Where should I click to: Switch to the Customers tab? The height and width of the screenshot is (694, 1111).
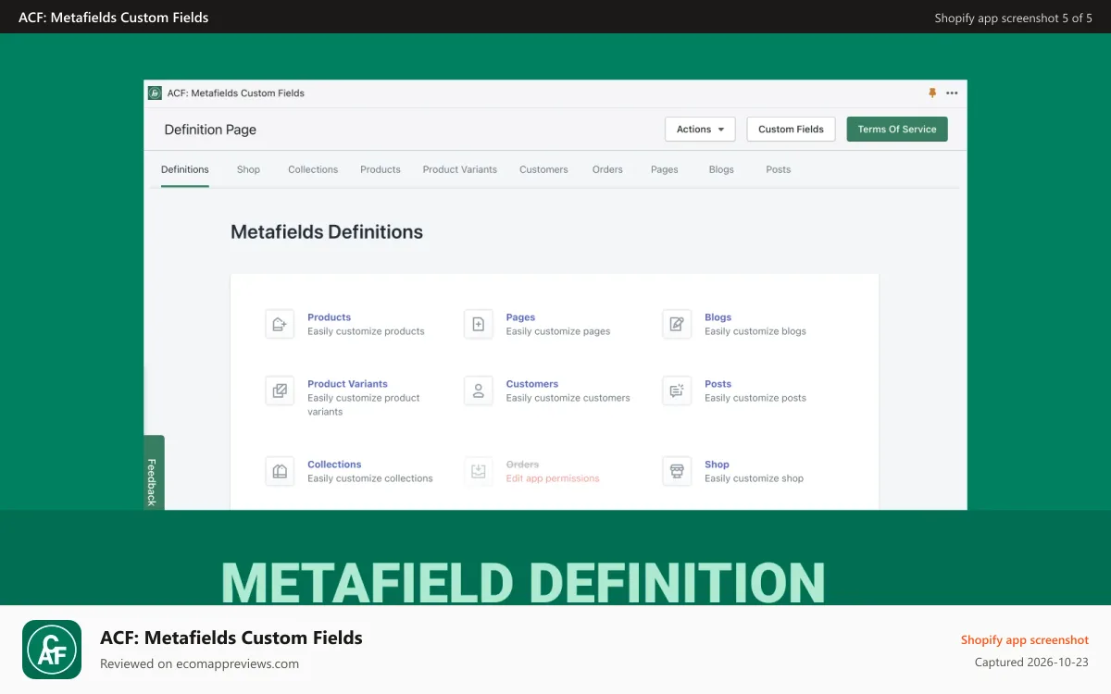(543, 169)
